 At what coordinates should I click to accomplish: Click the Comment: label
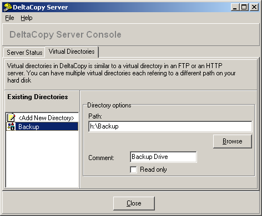(x=101, y=158)
